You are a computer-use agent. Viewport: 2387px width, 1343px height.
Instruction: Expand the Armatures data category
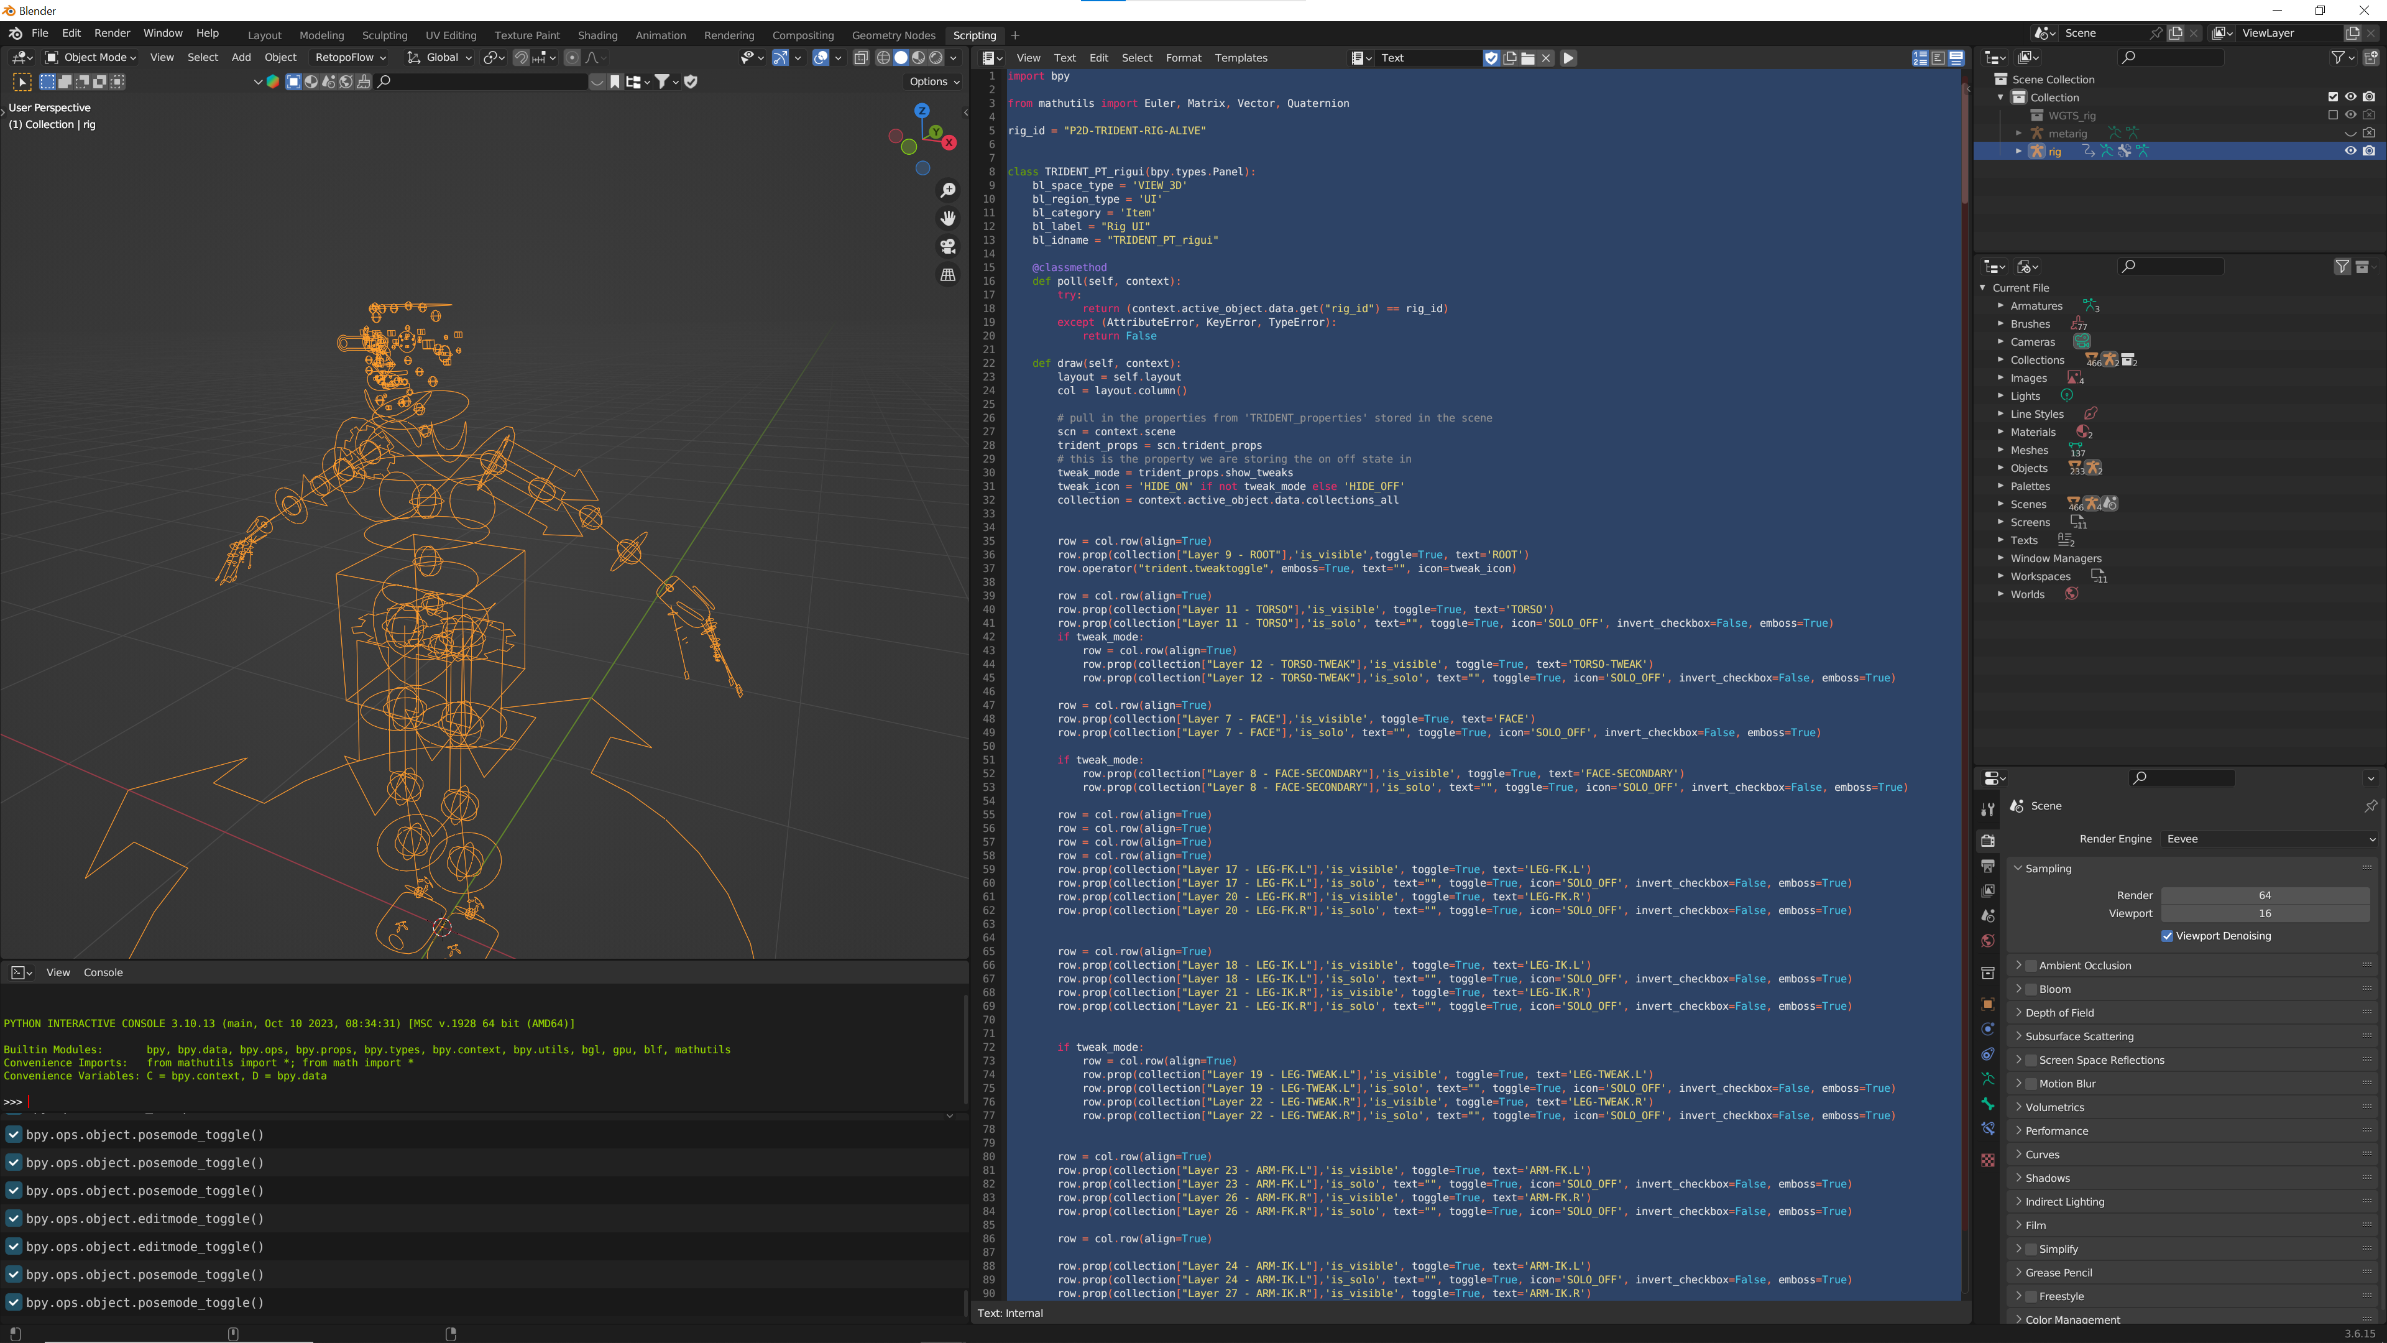(x=2000, y=306)
